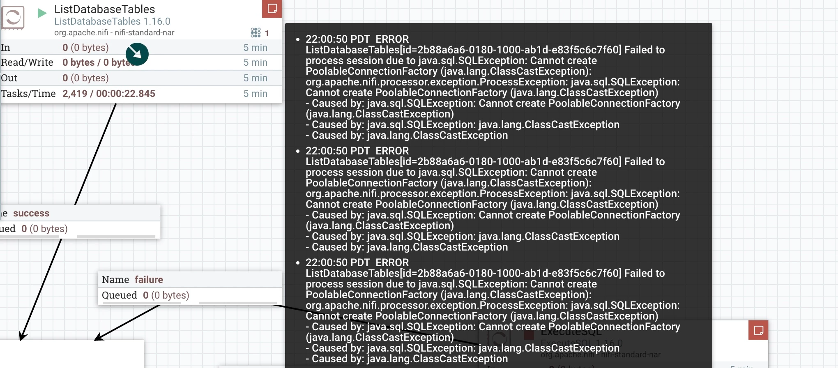Screen dimensions: 838x368
Task: Click the green running status arrow
Action: point(41,13)
